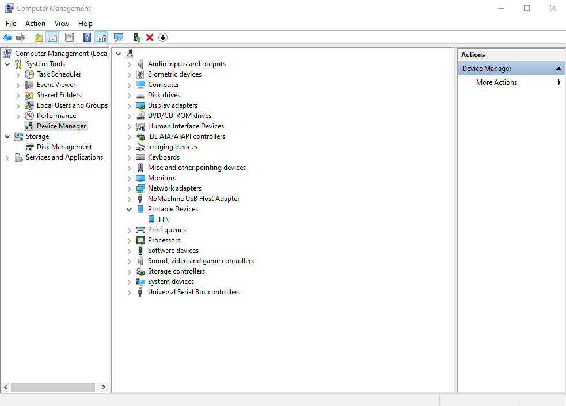Open the View menu

[62, 23]
